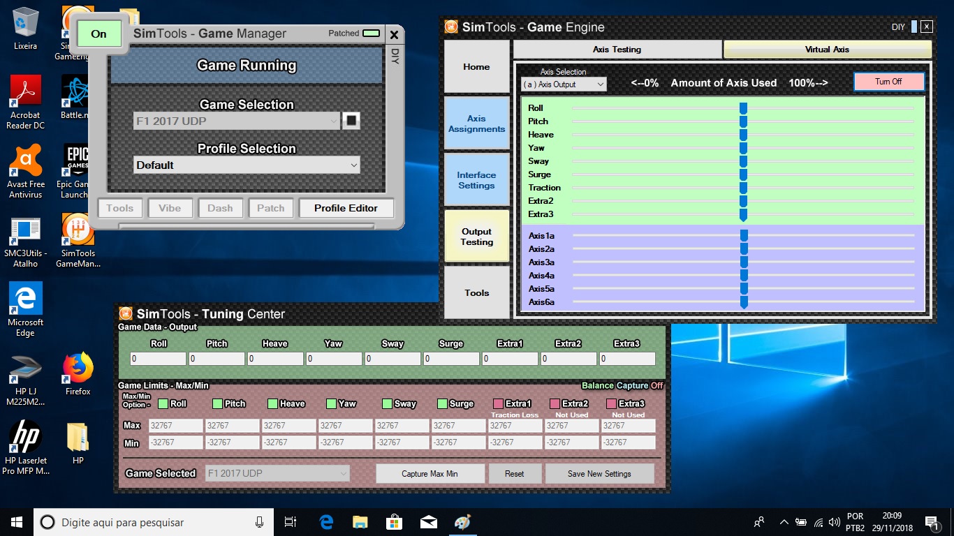The width and height of the screenshot is (954, 536).
Task: Open Game Selection F1 2017 UDP dropdown
Action: [x=237, y=121]
